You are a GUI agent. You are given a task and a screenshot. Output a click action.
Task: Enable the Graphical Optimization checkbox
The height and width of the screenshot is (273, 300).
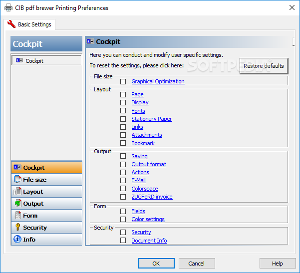click(123, 81)
